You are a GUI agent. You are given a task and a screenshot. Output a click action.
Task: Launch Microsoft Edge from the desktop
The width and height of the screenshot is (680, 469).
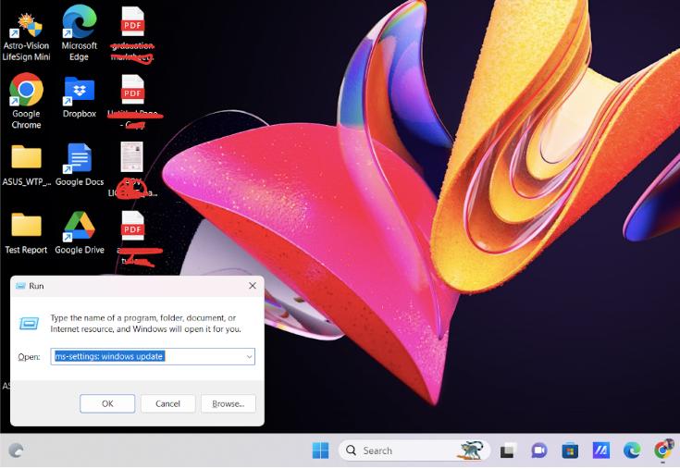pyautogui.click(x=79, y=34)
